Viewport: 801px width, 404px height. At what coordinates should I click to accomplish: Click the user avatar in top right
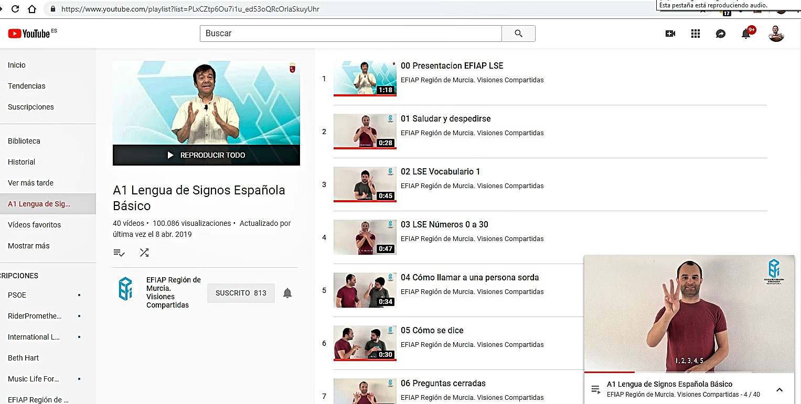pos(776,34)
